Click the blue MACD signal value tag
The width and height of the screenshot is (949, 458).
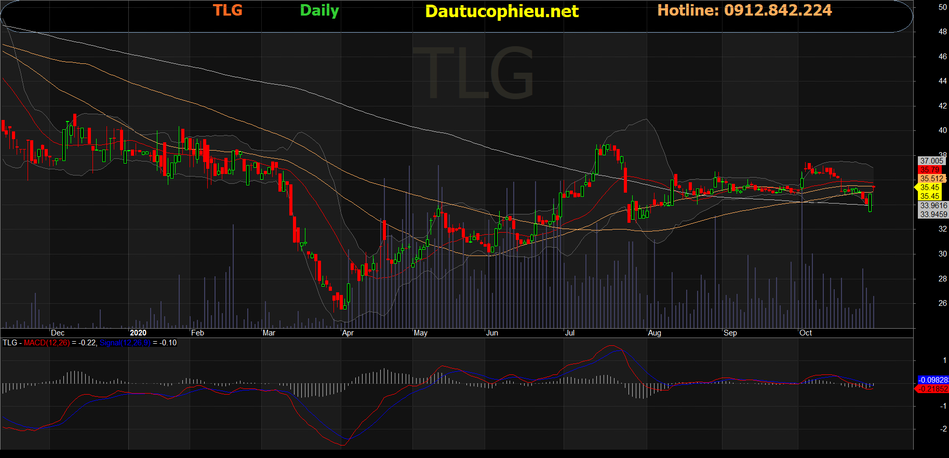click(933, 380)
